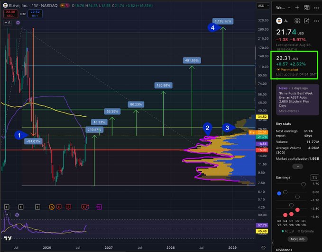Image resolution: width=322 pixels, height=252 pixels.
Task: Select the 180.88% price range label
Action: coord(163,86)
